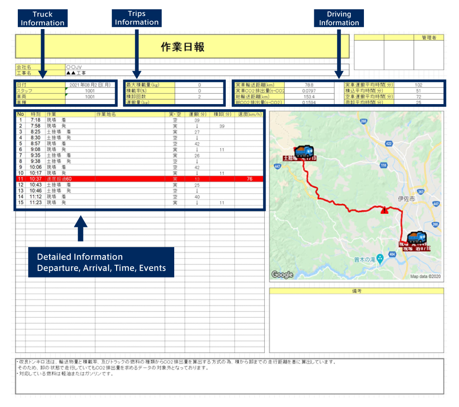Viewport: 459px width, 407px height.
Task: Click the 作業日報 yellow title banner
Action: (x=182, y=47)
